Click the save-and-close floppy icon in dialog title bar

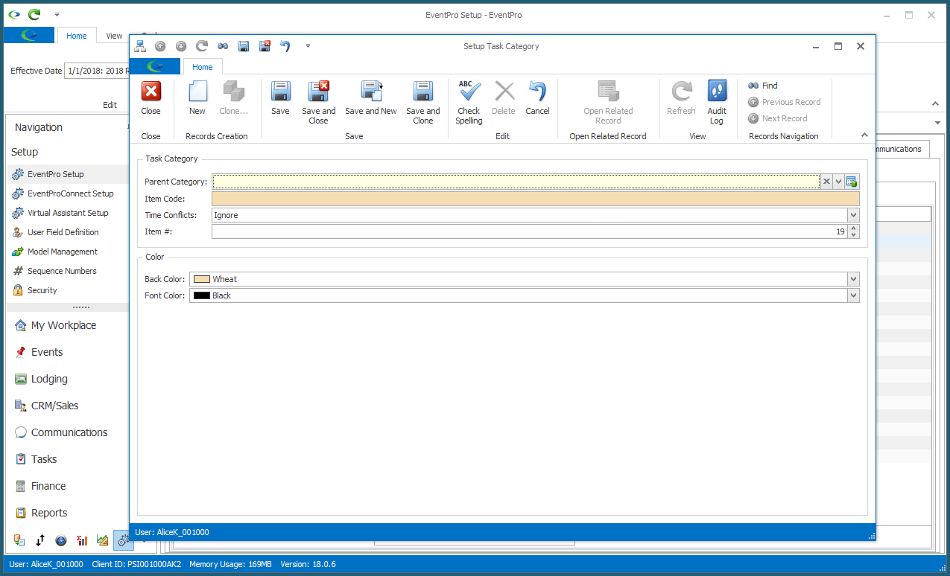point(265,46)
